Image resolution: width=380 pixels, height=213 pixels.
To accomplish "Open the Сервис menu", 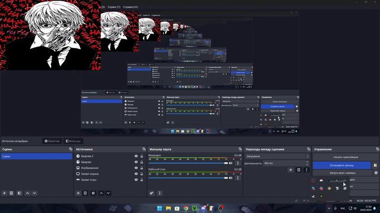I will [114, 7].
